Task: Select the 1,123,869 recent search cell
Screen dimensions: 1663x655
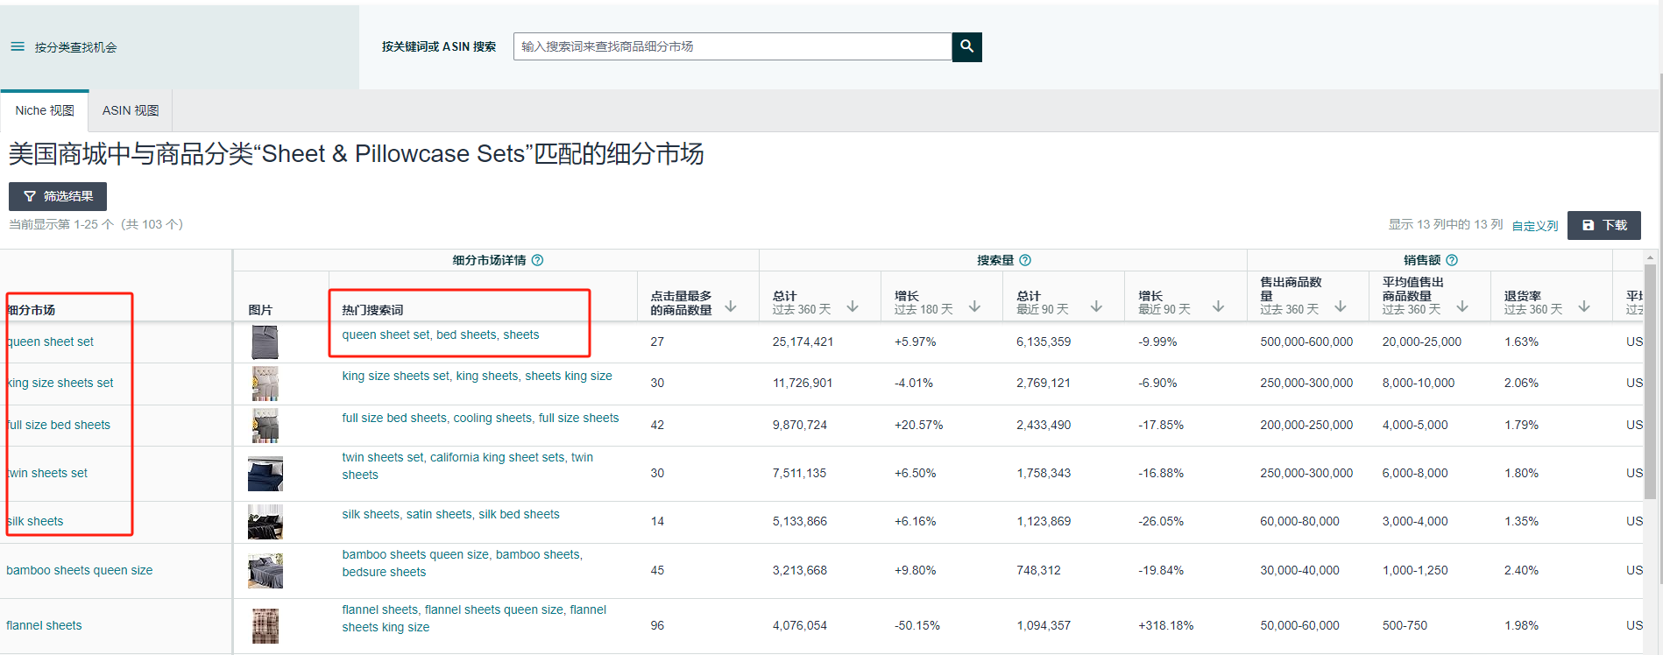Action: coord(1044,521)
